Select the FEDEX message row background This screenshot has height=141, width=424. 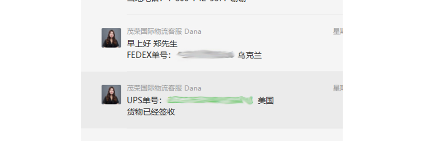click(x=212, y=43)
